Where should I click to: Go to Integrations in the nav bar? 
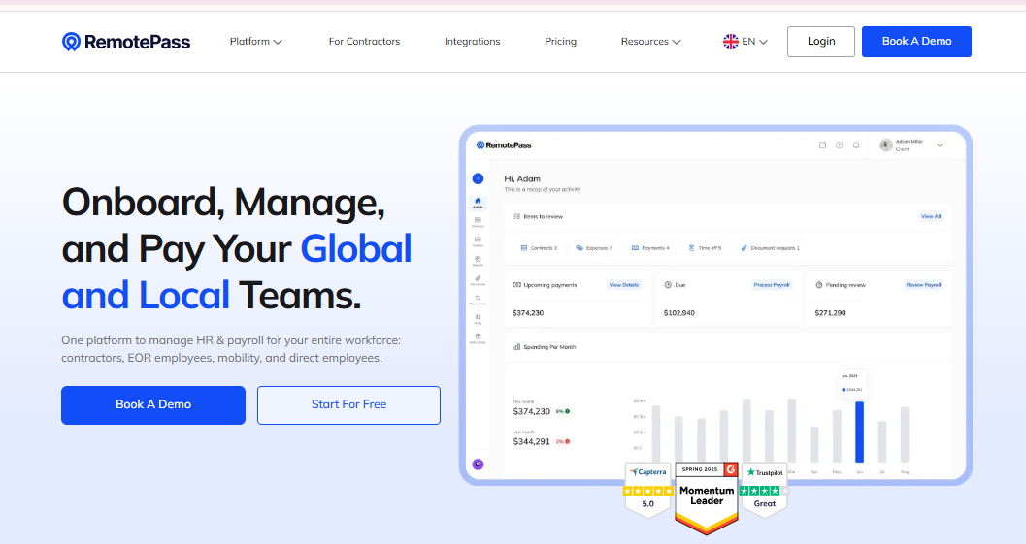(473, 41)
